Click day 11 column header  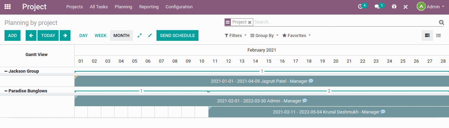(x=215, y=61)
